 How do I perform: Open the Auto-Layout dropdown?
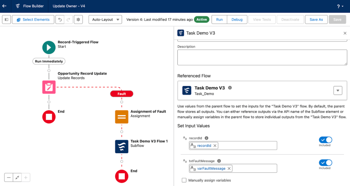pyautogui.click(x=105, y=20)
